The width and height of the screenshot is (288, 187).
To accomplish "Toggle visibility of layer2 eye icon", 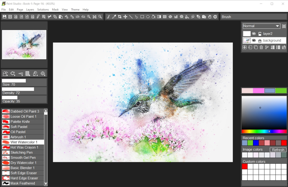I will (x=254, y=34).
